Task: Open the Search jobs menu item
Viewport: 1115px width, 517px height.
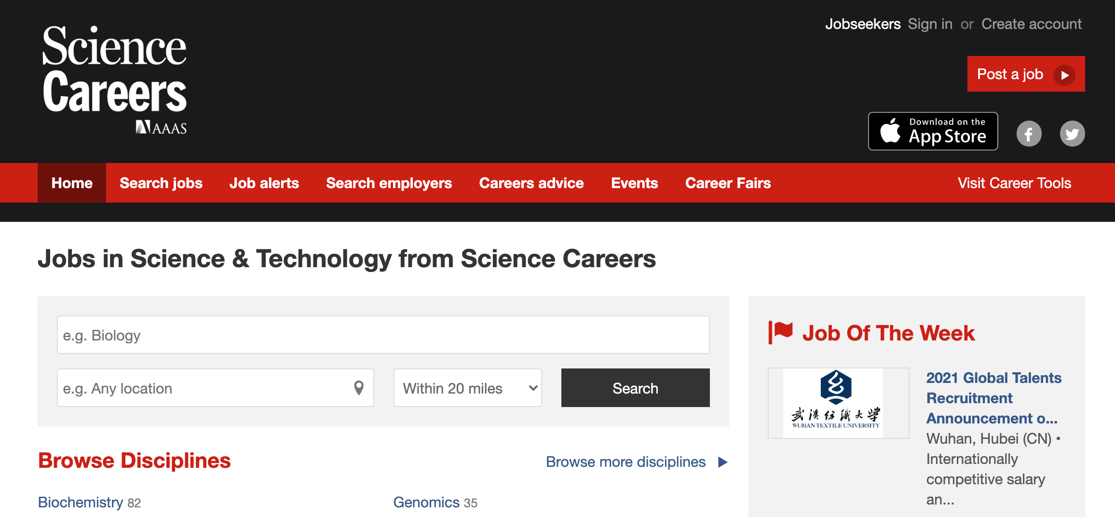Action: pyautogui.click(x=161, y=183)
